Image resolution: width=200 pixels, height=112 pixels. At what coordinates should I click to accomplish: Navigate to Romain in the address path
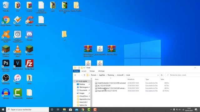tap(94, 75)
